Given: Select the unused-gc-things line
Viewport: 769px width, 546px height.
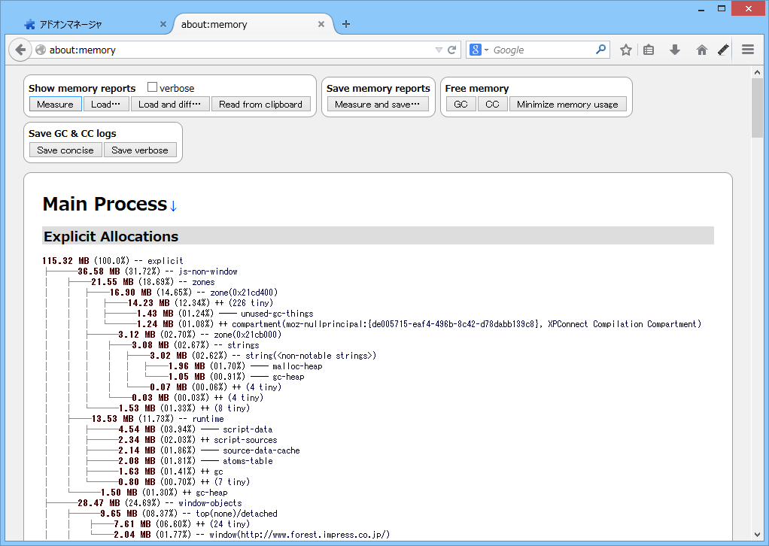Looking at the screenshot, I should pyautogui.click(x=225, y=314).
